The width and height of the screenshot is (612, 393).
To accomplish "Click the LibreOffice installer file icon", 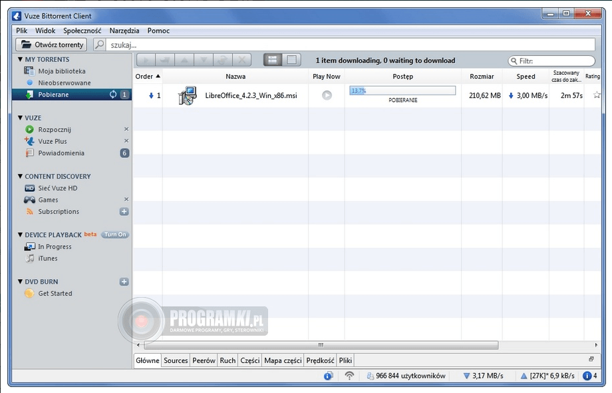I will (188, 95).
